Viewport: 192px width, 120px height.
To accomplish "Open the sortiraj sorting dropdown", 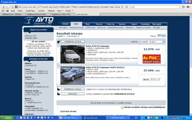I will click(x=151, y=42).
